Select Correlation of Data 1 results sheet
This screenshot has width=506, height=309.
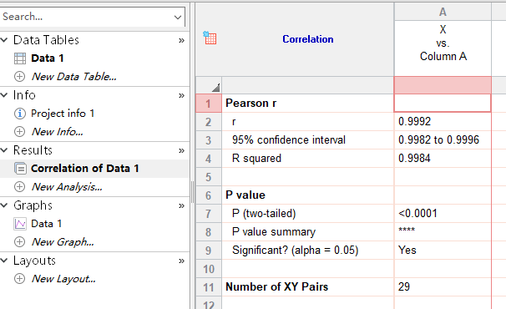85,169
